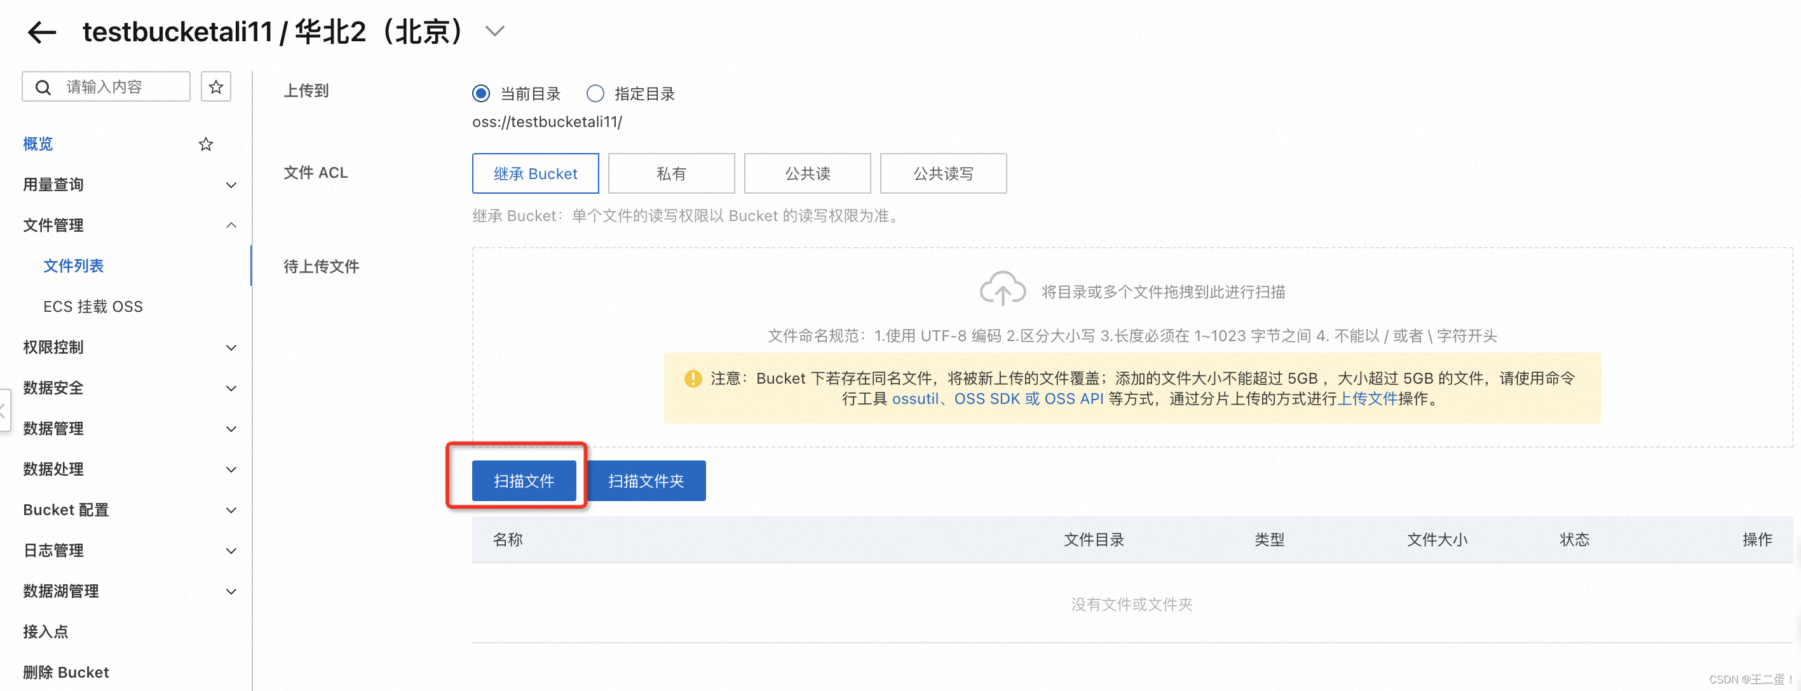This screenshot has height=691, width=1801.
Task: Expand 日志管理 menu
Action: click(130, 551)
